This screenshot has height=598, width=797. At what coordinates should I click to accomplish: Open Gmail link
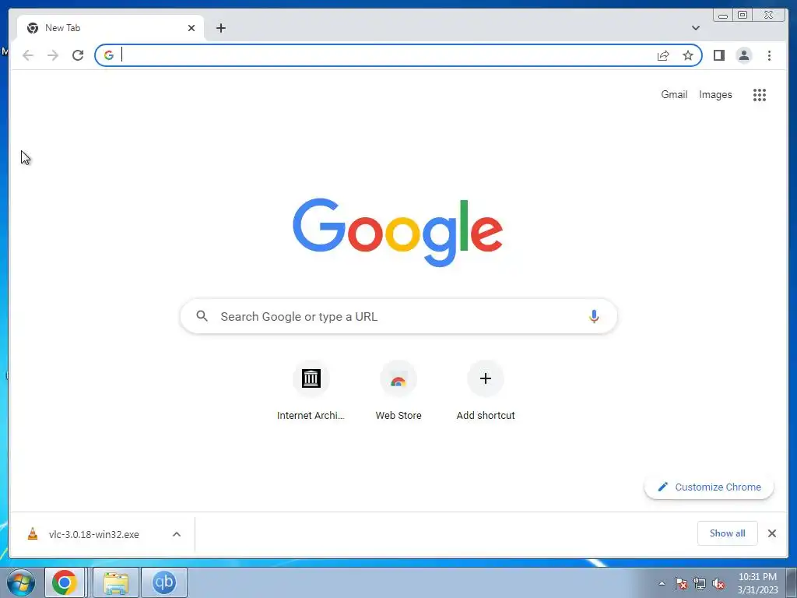pos(674,94)
